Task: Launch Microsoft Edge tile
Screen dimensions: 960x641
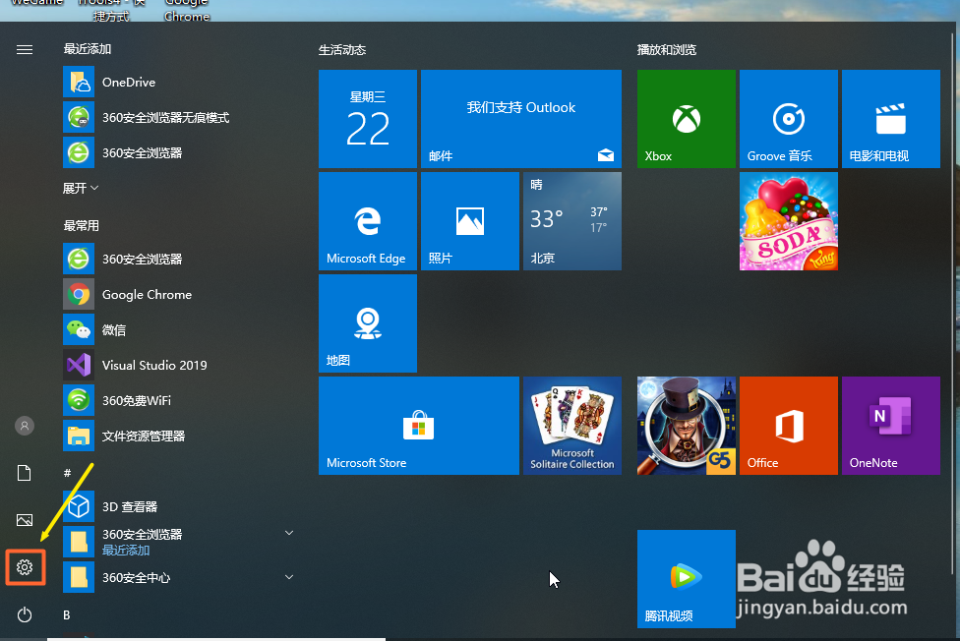Action: click(x=368, y=221)
